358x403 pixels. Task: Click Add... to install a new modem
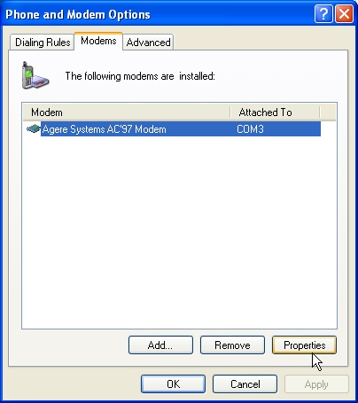tap(160, 345)
